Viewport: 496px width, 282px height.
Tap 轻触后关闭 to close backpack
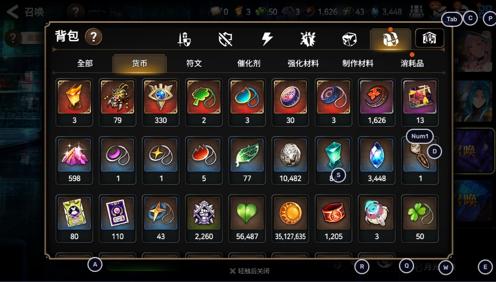pyautogui.click(x=249, y=271)
